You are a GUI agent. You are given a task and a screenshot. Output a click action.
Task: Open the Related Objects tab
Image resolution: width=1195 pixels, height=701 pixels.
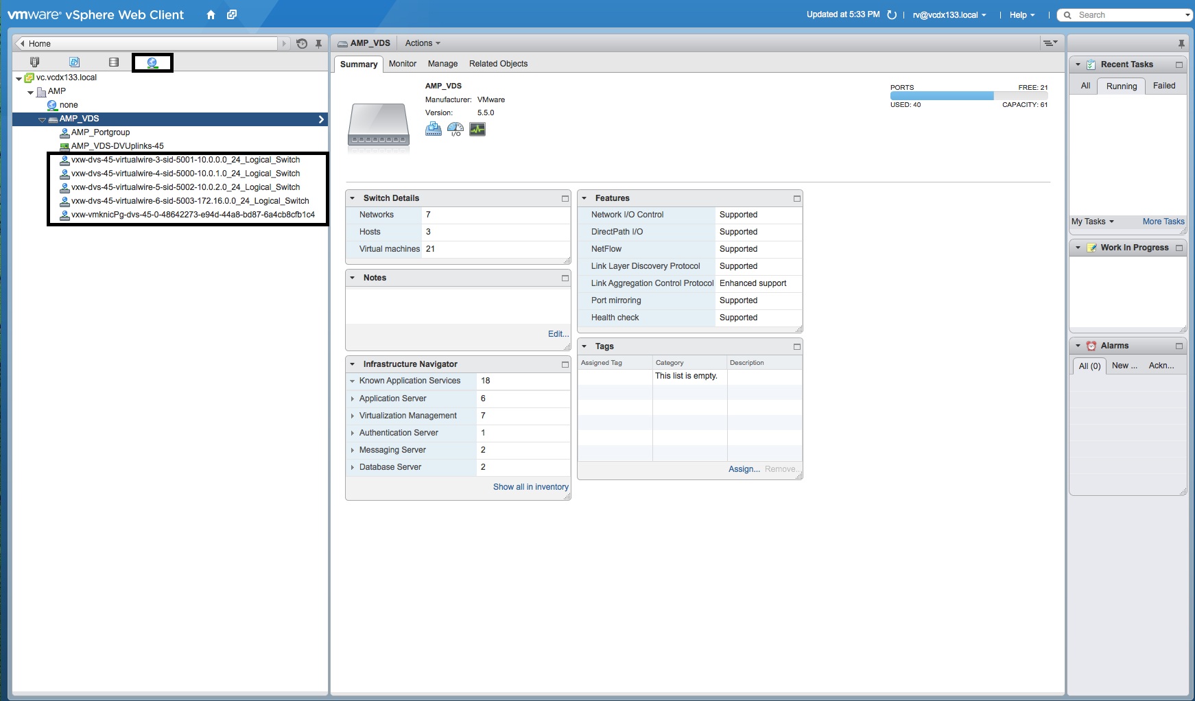pos(498,64)
